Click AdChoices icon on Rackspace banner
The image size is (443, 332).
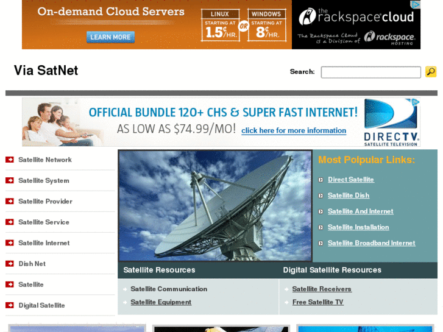click(x=416, y=4)
